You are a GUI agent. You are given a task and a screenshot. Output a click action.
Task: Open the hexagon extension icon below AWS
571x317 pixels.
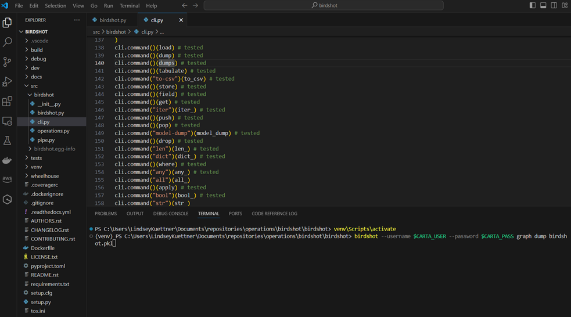(8, 200)
